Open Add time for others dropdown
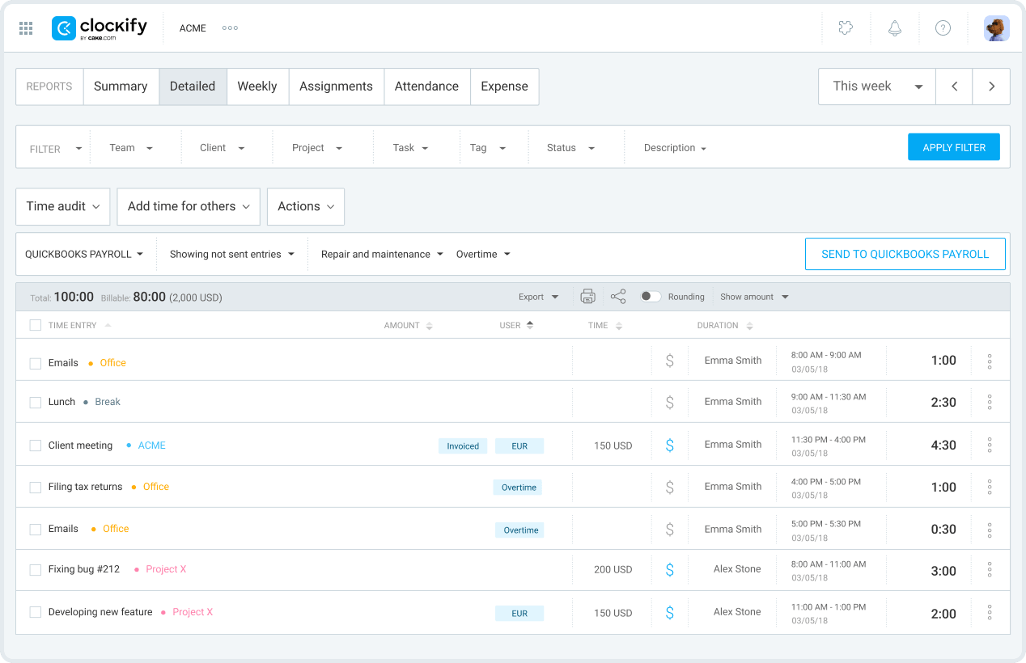This screenshot has height=663, width=1026. pos(189,207)
